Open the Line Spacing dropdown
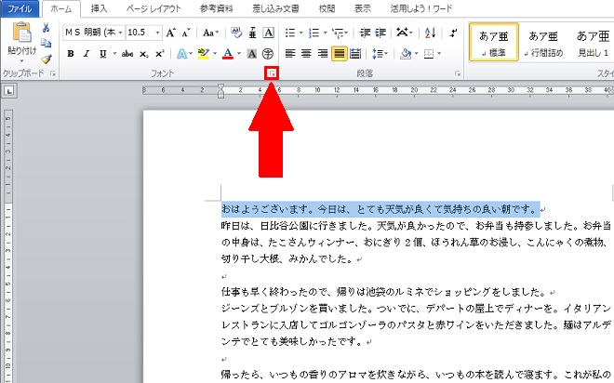614x383 pixels. tap(380, 54)
